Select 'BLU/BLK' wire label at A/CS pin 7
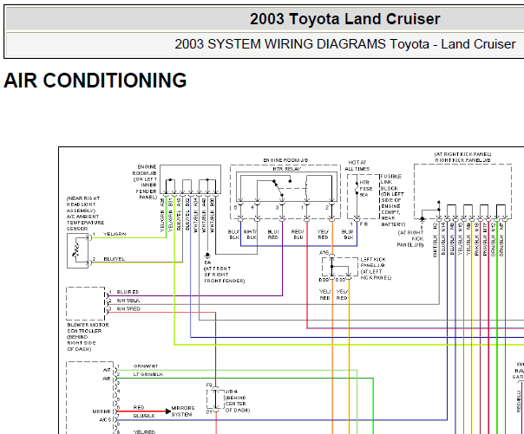Viewport: 524px width, 434px height. [x=144, y=416]
